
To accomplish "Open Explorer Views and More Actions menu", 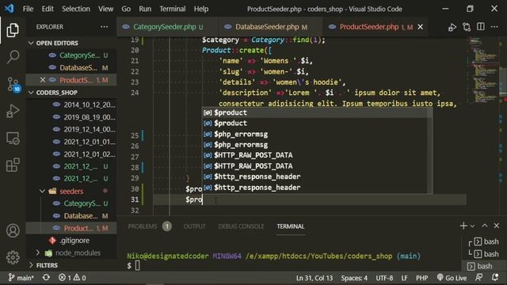I will pos(104,27).
